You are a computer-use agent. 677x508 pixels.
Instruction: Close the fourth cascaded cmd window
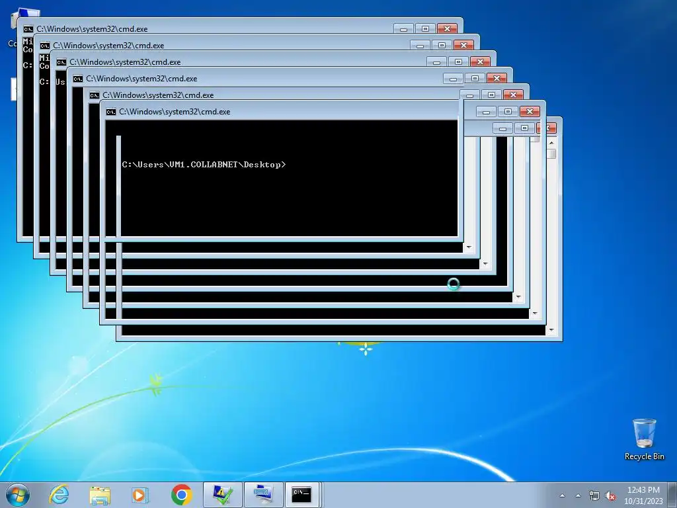click(x=497, y=79)
